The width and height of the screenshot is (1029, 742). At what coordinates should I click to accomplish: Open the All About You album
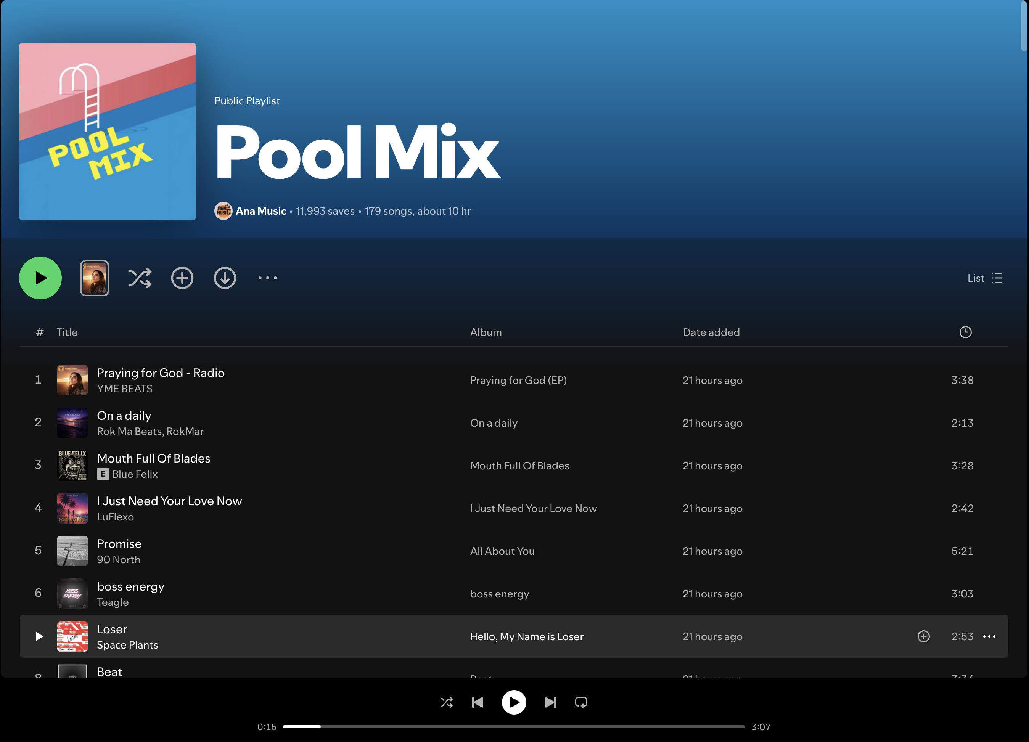[x=502, y=551]
